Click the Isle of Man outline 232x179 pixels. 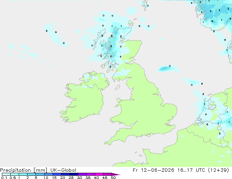click(117, 87)
